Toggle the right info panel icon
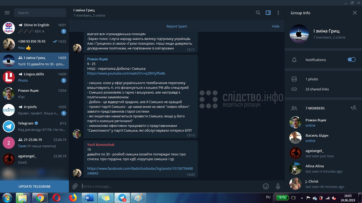 (268, 13)
